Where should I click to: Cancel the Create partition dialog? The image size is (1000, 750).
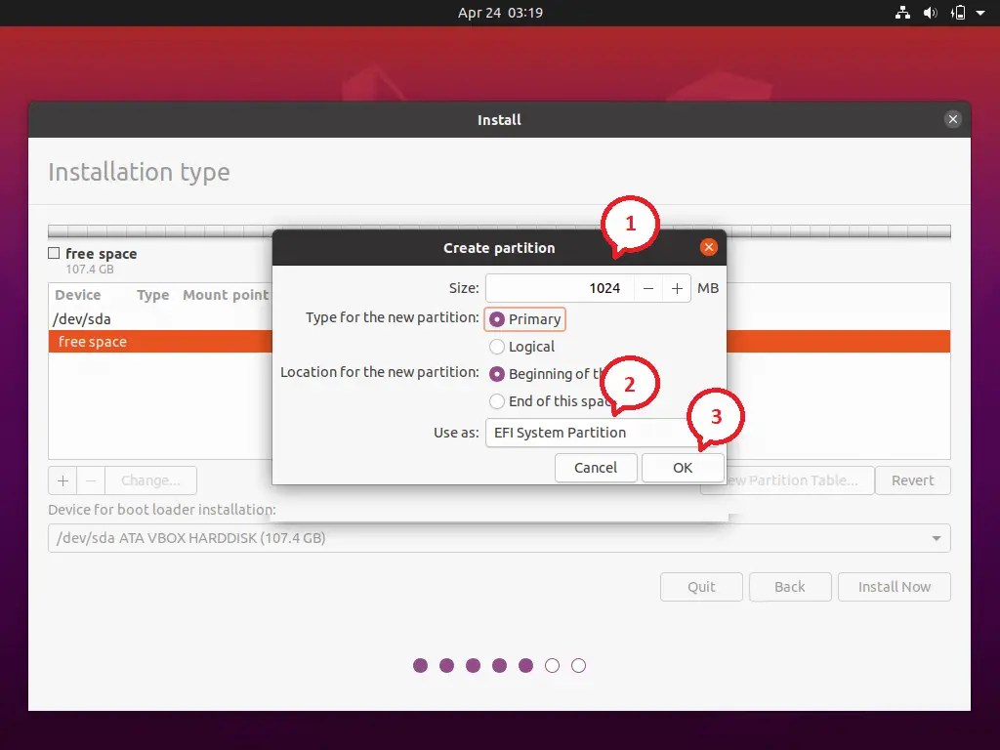596,468
